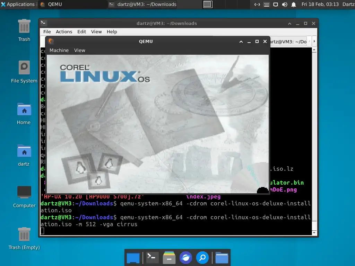Viewport: 355px width, 266px height.
Task: Open the terminal window's Actions menu
Action: pos(64,32)
